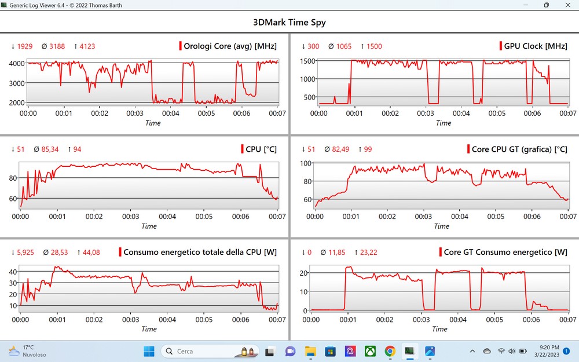
Task: Open the purple headphone app on the taskbar
Action: pyautogui.click(x=350, y=352)
